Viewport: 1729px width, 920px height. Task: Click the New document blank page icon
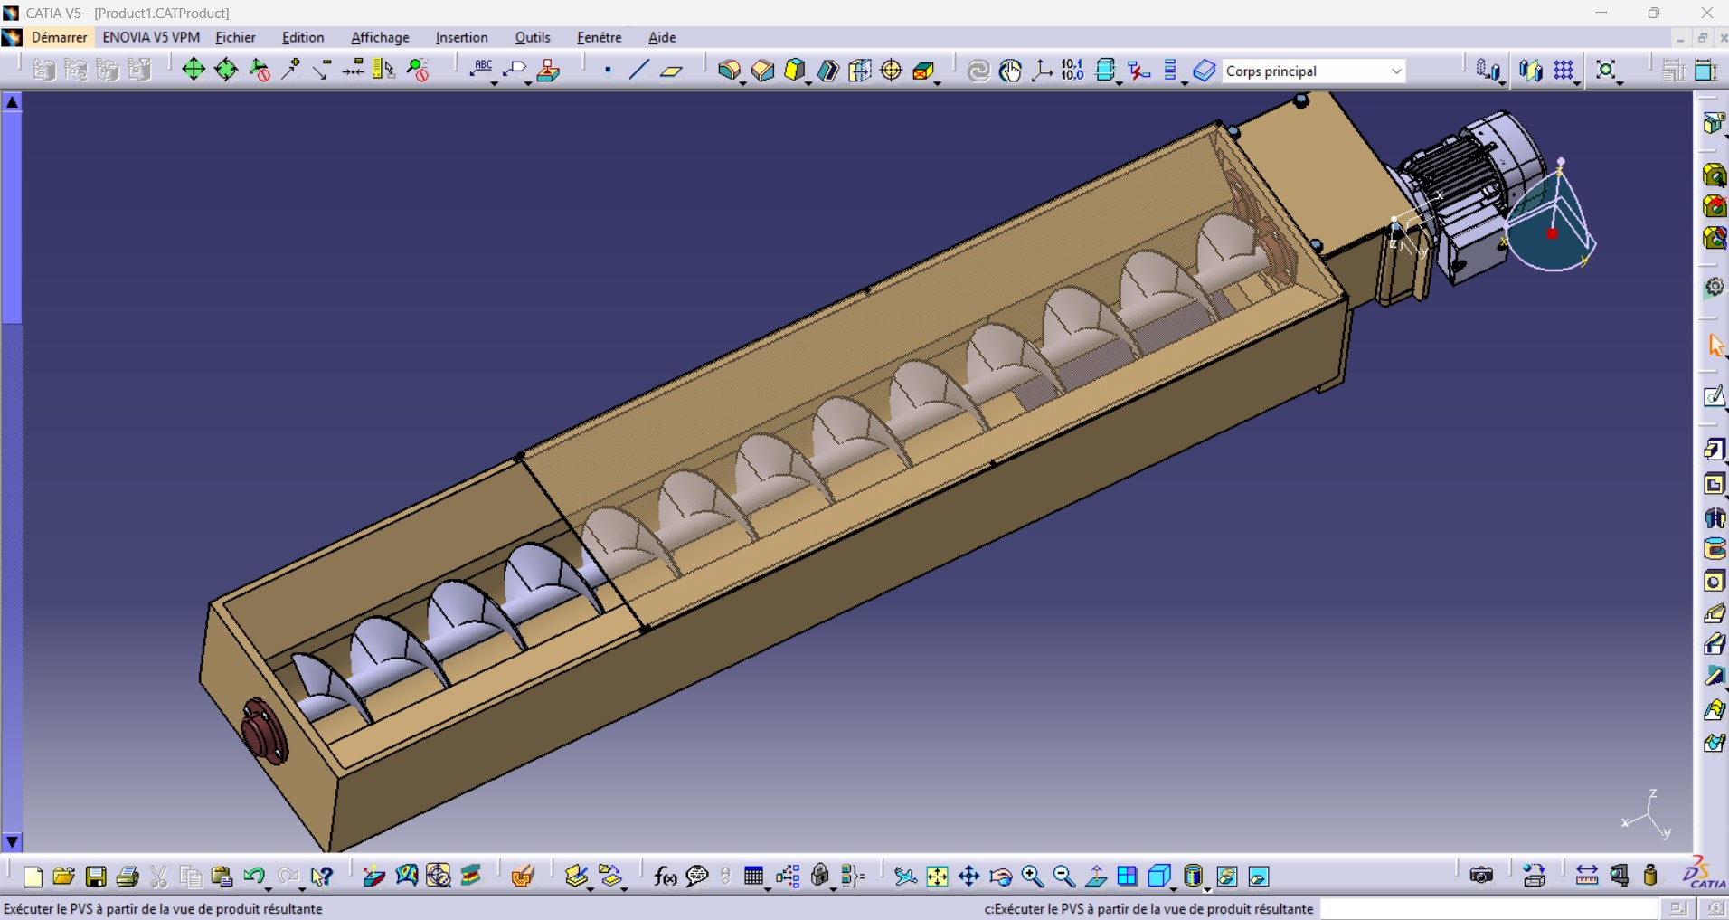click(x=33, y=876)
